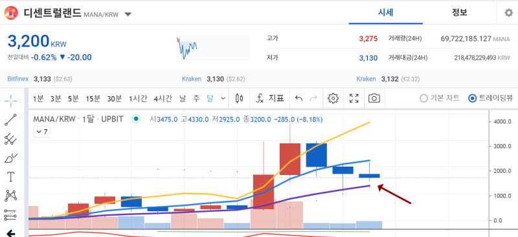Toggle fullscreen chart mode
Image resolution: width=518 pixels, height=237 pixels.
click(354, 98)
